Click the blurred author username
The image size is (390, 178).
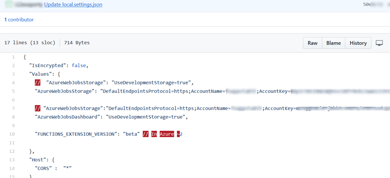point(29,5)
